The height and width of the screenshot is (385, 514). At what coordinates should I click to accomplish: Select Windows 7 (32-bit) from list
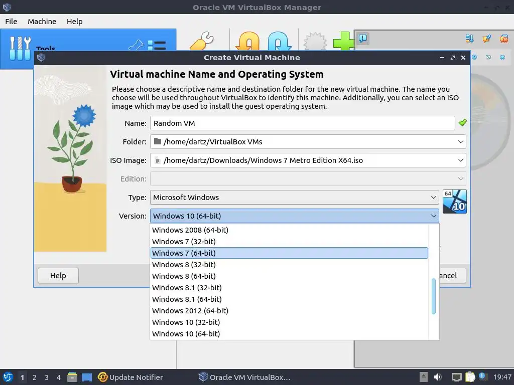tap(289, 242)
